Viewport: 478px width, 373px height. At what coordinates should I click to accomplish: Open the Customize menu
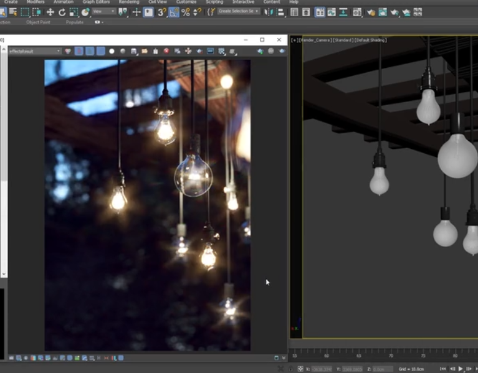point(186,2)
